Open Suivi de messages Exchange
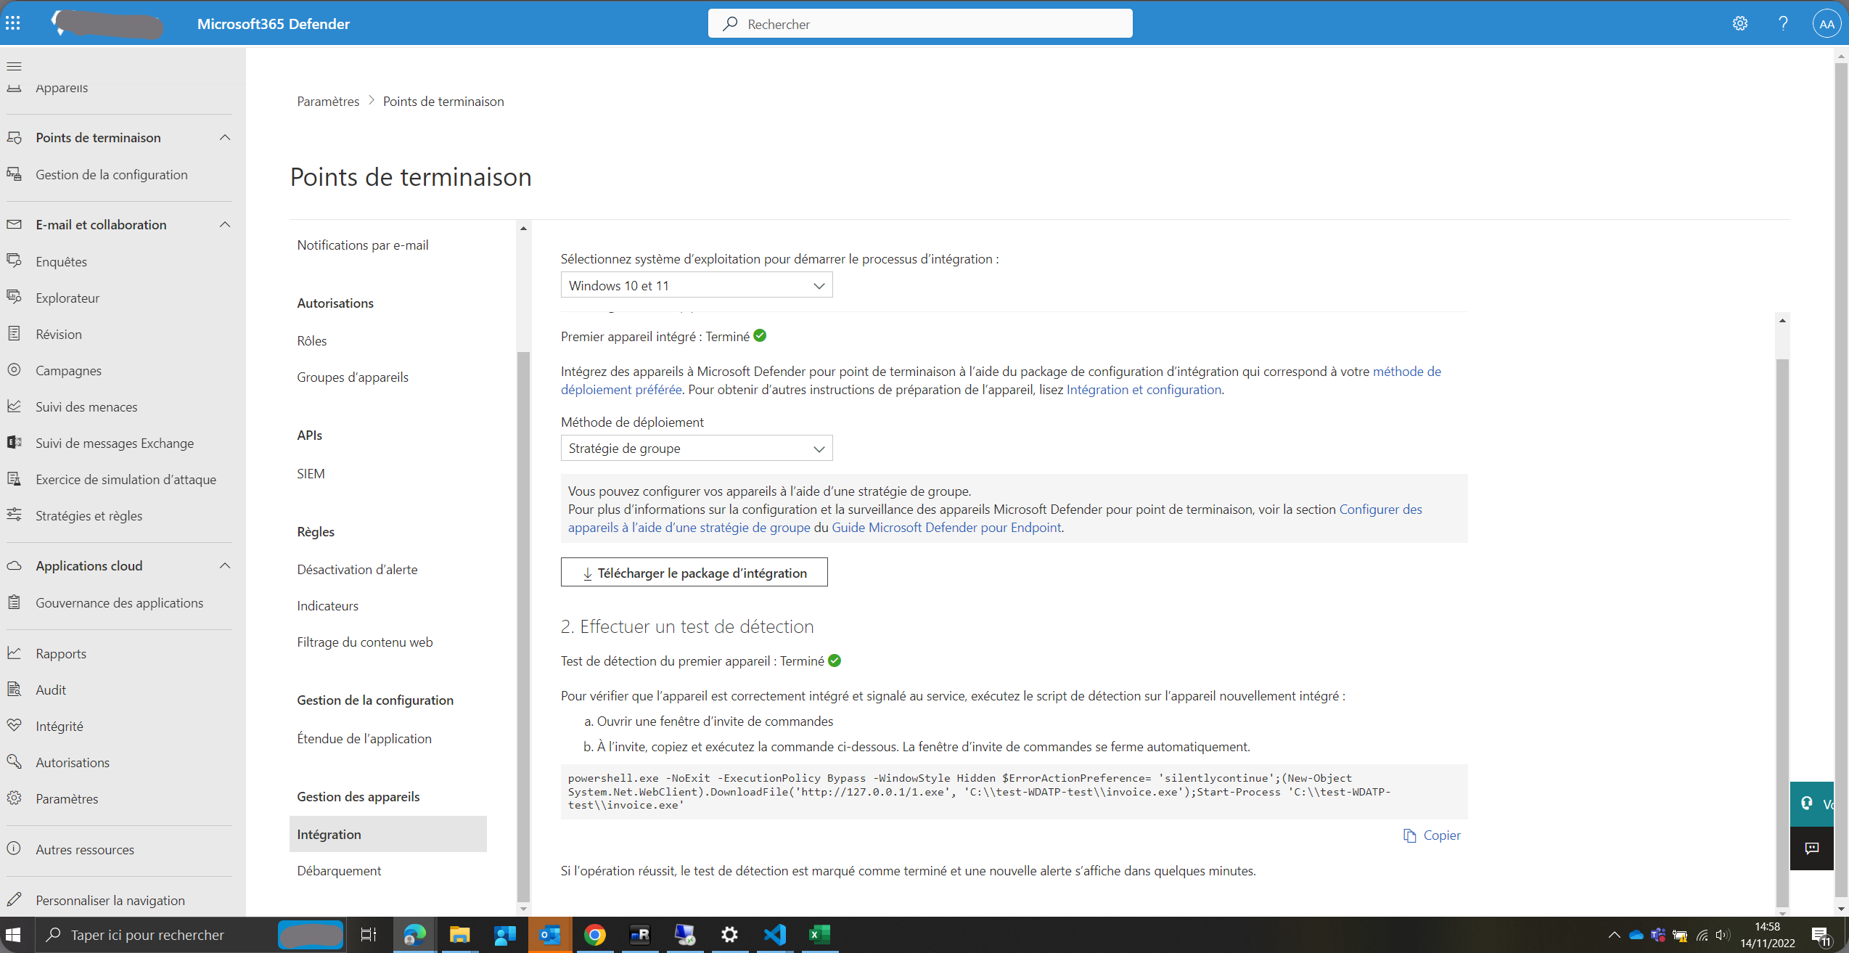This screenshot has width=1849, height=953. pos(115,443)
